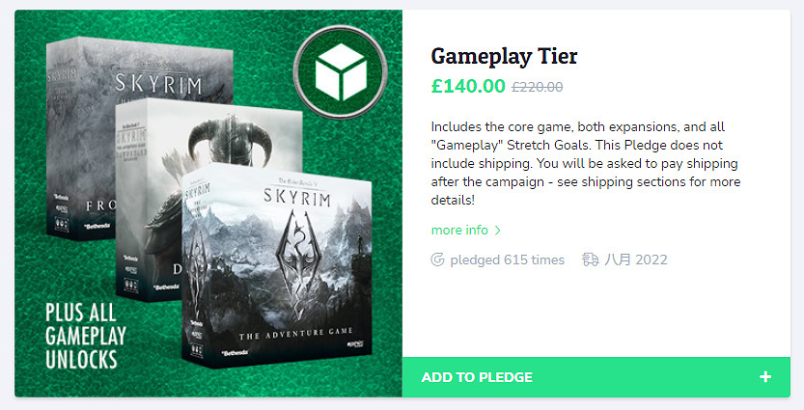
Task: Click the plus icon on pledge bar
Action: 765,377
